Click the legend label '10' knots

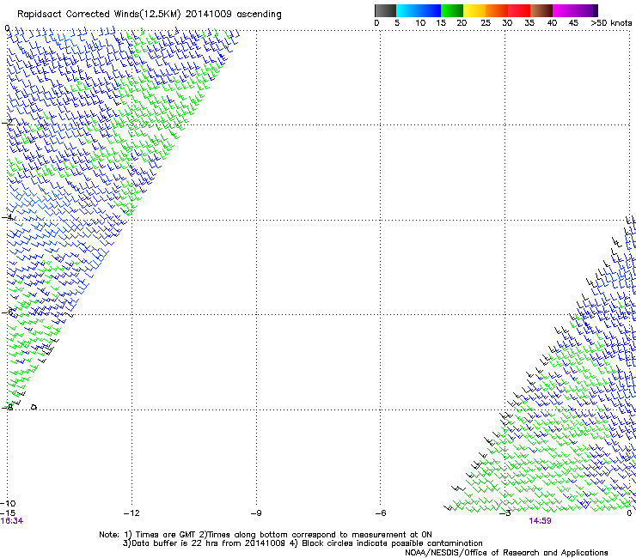(420, 23)
